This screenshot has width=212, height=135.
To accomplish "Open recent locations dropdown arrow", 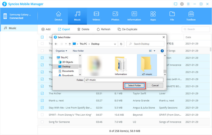I will 66,44.
